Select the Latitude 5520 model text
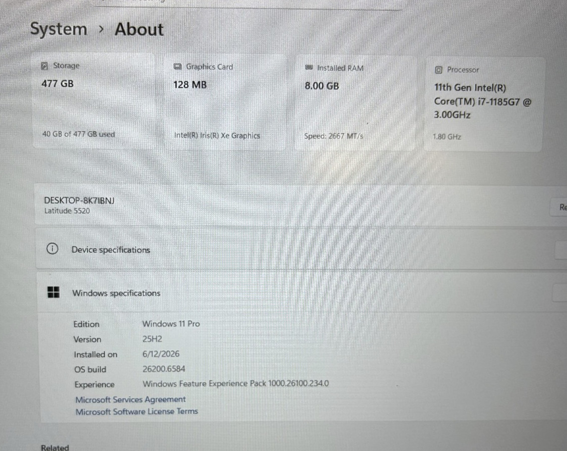The width and height of the screenshot is (567, 451). [x=67, y=211]
